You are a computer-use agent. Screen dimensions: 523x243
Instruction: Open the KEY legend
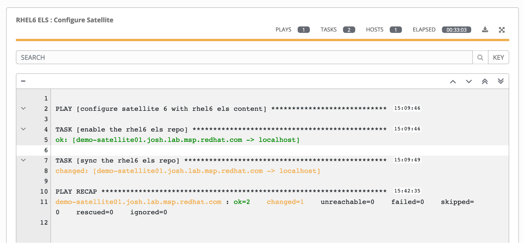498,57
